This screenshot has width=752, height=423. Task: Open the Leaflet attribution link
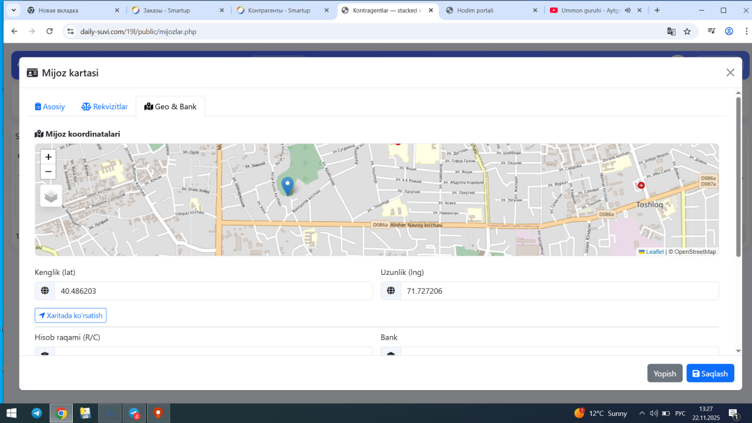click(x=654, y=251)
